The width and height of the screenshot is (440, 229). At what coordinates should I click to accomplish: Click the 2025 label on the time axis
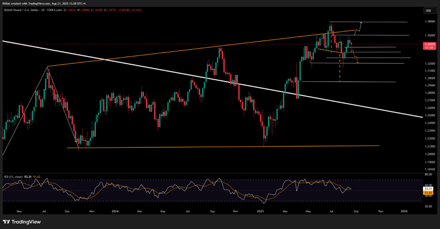(x=260, y=211)
